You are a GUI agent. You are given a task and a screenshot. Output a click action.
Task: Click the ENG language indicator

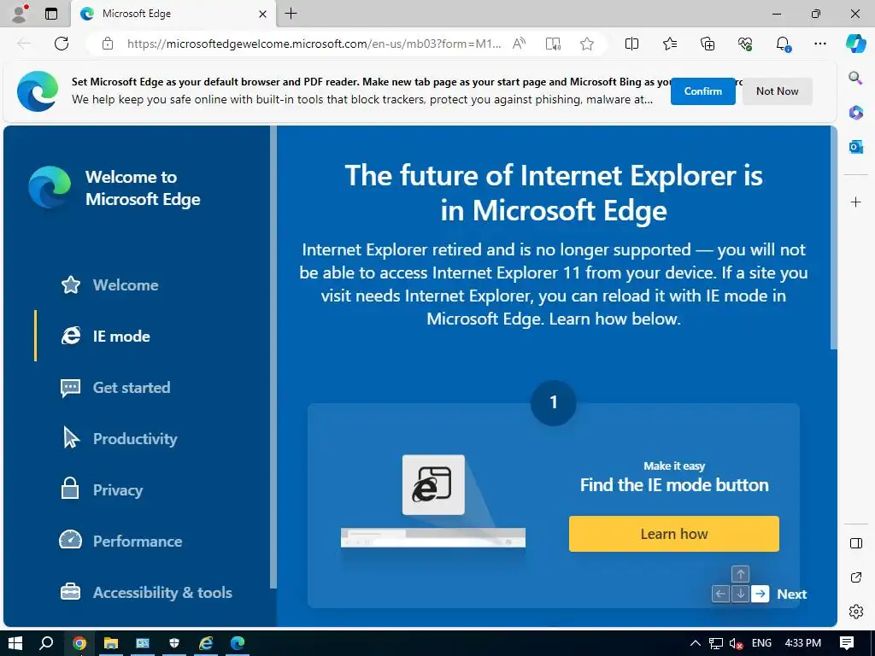coord(761,643)
